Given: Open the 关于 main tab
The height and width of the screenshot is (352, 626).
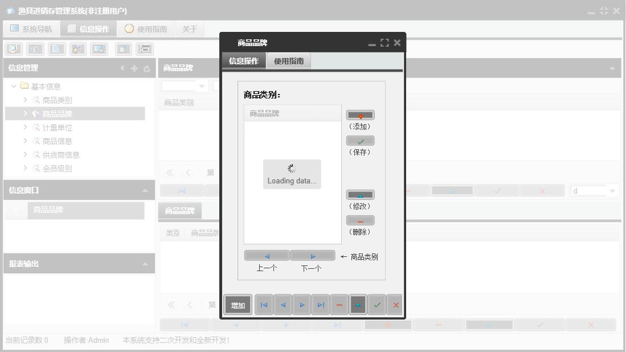Looking at the screenshot, I should pyautogui.click(x=190, y=28).
